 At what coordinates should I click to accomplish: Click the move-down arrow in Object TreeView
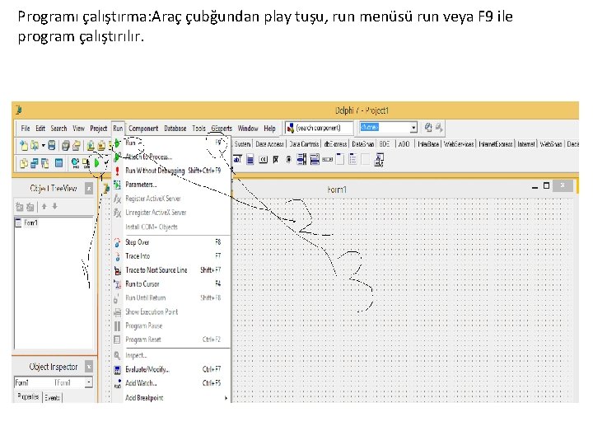[x=55, y=206]
